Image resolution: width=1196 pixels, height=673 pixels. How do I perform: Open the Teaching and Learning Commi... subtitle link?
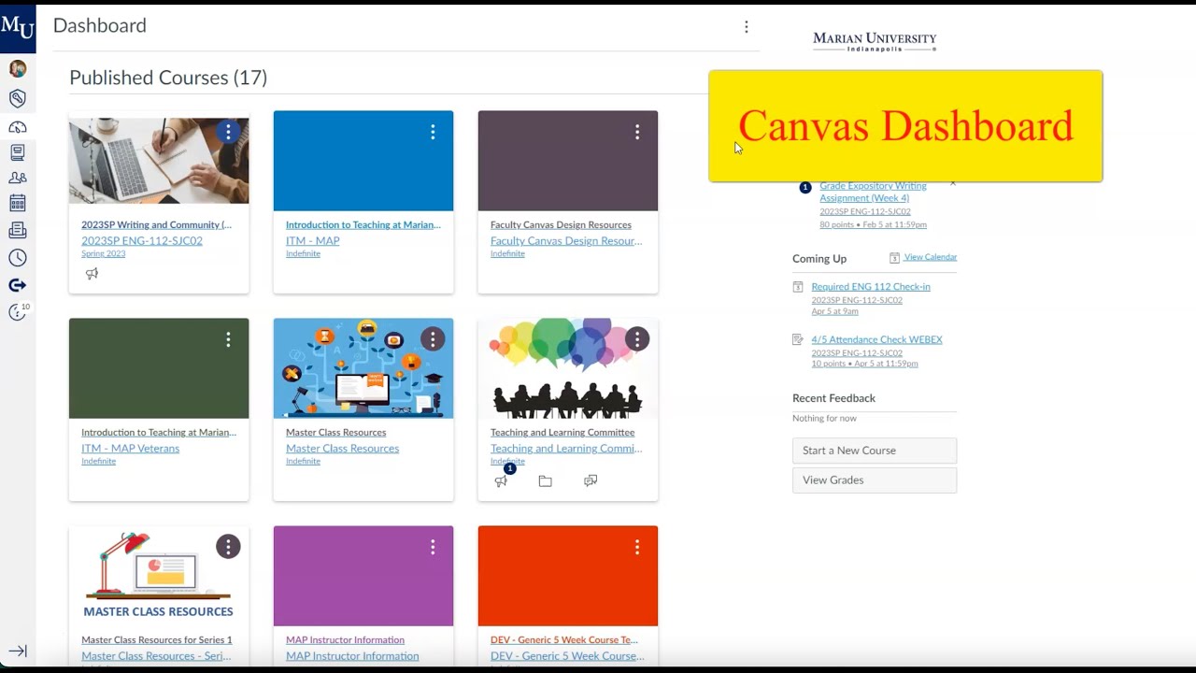coord(566,448)
